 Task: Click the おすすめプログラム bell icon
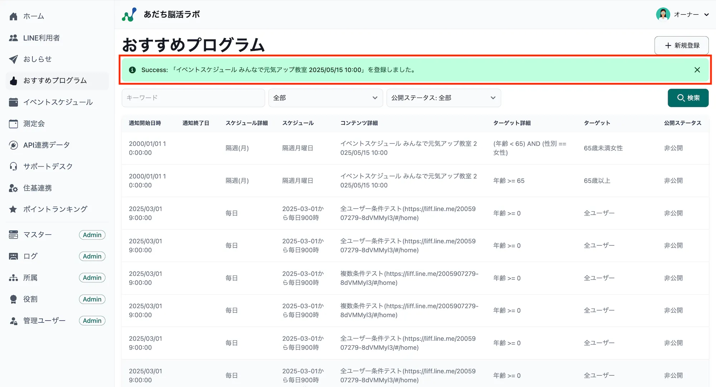[13, 81]
